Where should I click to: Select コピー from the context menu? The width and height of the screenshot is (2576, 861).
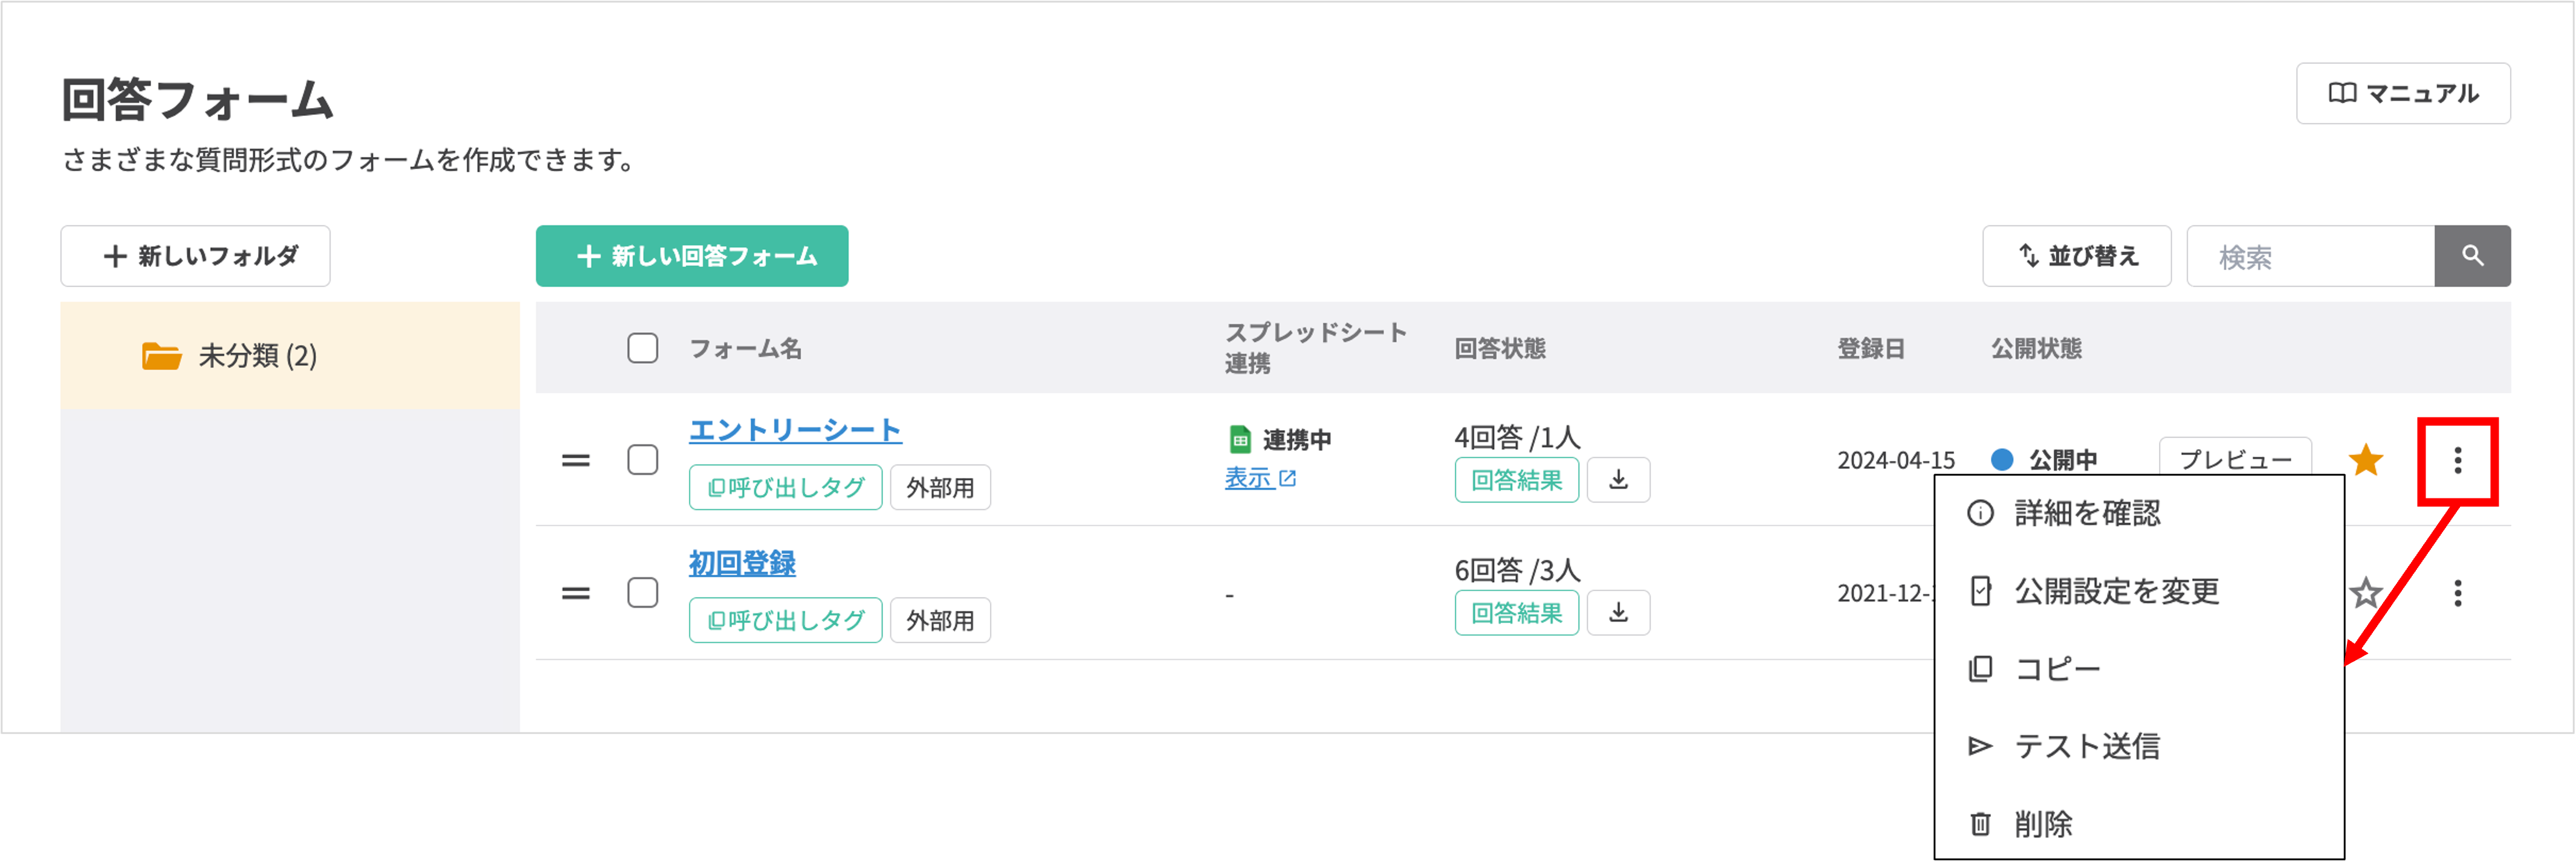pos(2057,668)
